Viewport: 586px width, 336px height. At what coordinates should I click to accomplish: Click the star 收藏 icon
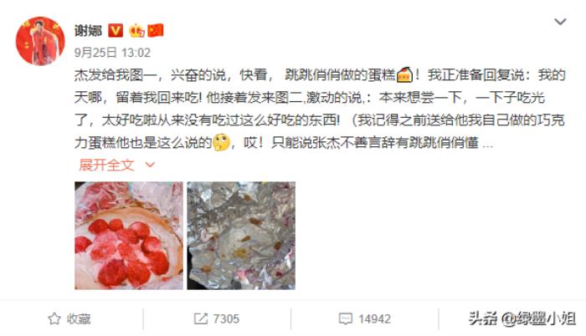click(54, 318)
